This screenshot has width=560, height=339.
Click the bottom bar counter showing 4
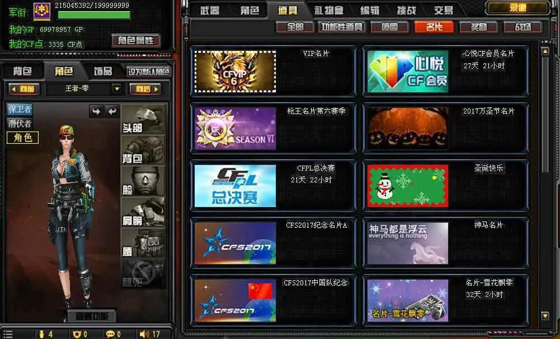(x=46, y=334)
